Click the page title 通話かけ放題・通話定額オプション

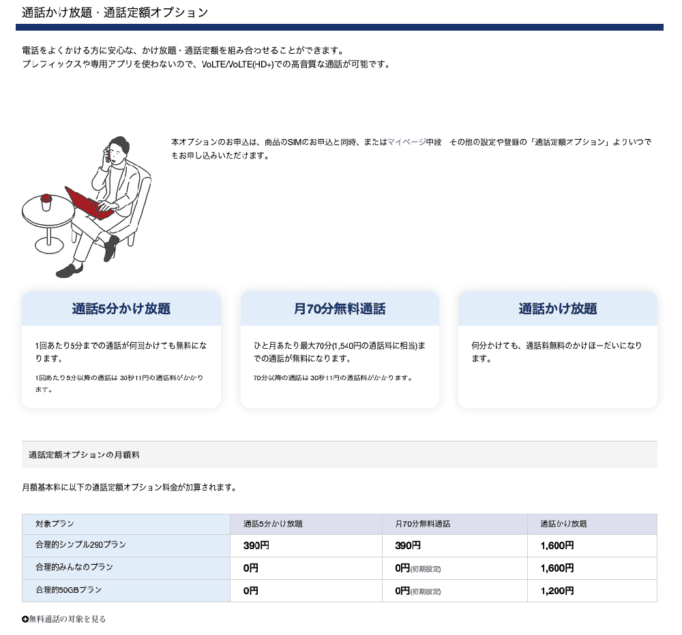tap(113, 12)
